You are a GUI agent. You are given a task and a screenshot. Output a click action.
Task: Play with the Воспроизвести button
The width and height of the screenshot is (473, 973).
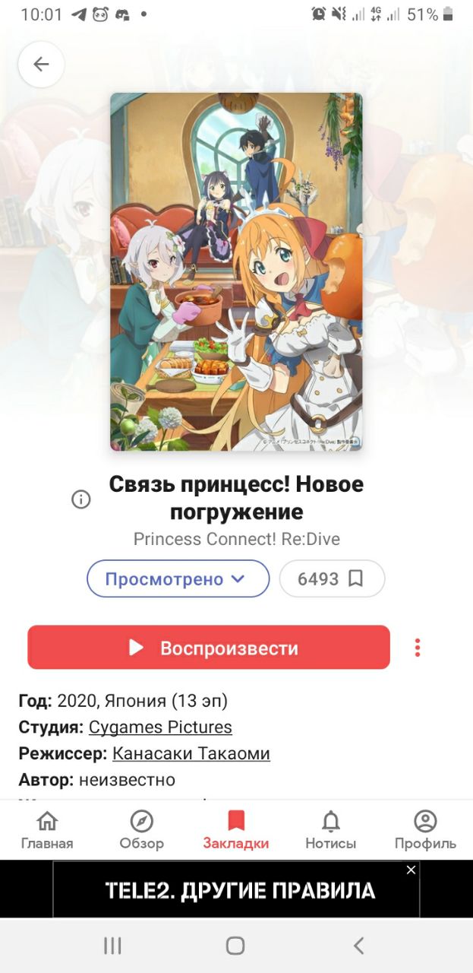coord(209,648)
